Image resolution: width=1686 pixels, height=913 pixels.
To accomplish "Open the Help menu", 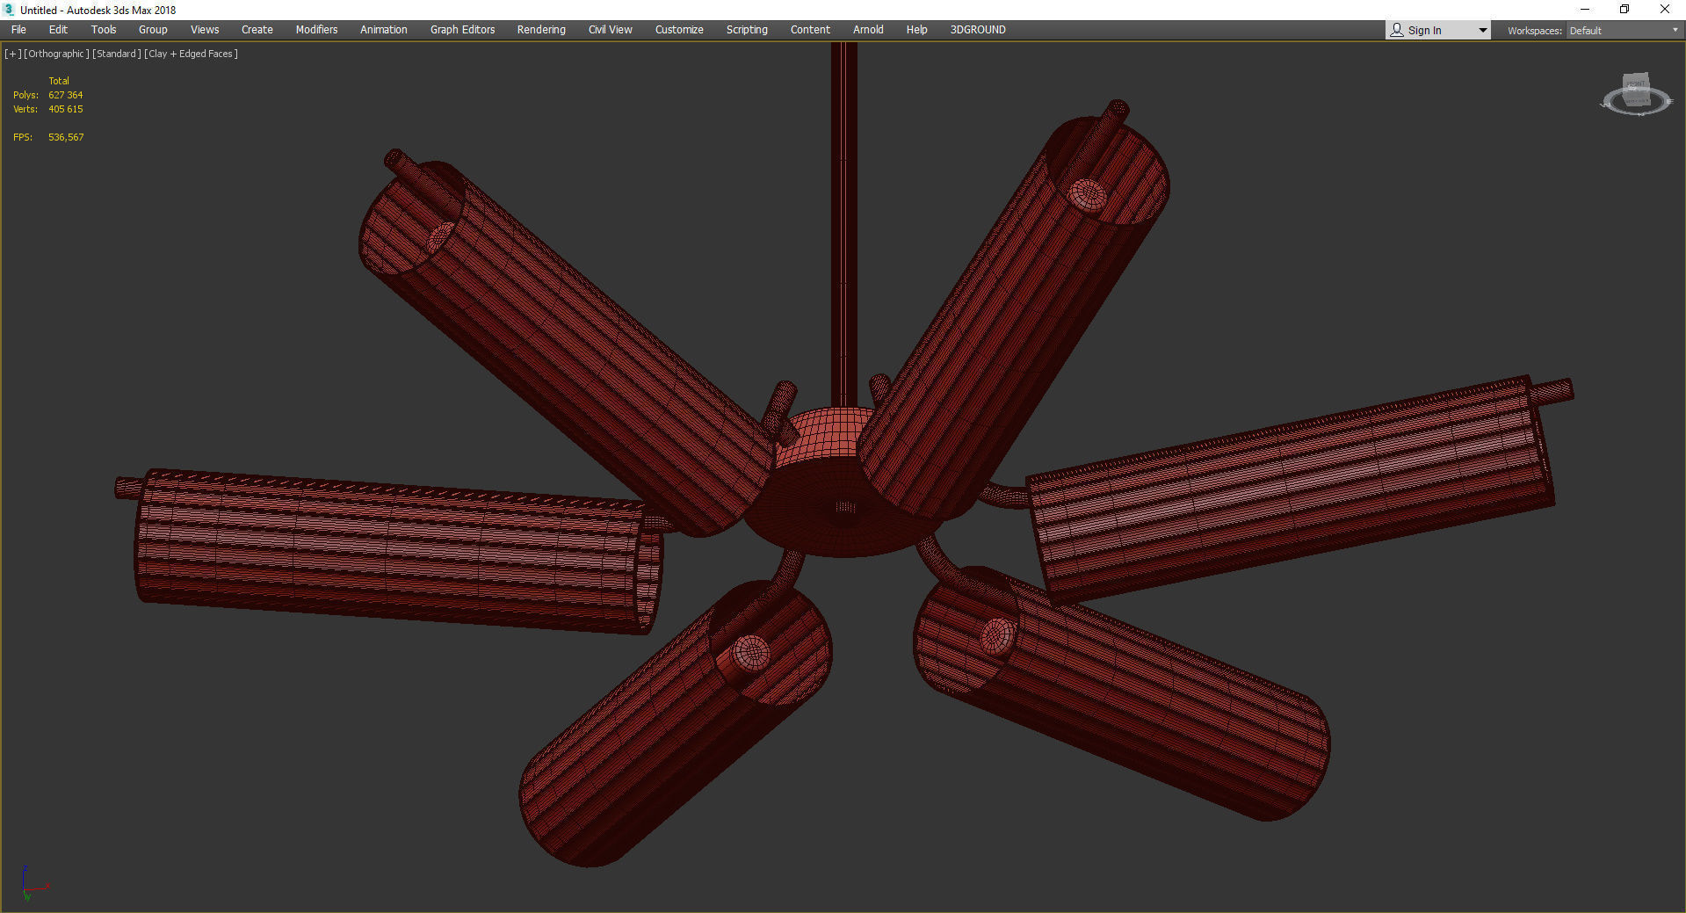I will (916, 30).
